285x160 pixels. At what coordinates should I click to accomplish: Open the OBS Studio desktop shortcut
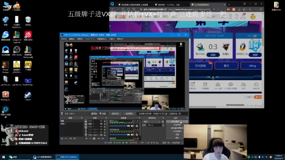[x=17, y=51]
